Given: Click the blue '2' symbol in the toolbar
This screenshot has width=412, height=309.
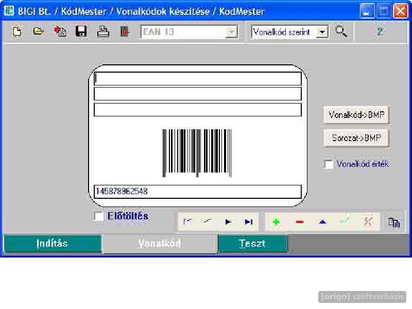Looking at the screenshot, I should pos(380,31).
